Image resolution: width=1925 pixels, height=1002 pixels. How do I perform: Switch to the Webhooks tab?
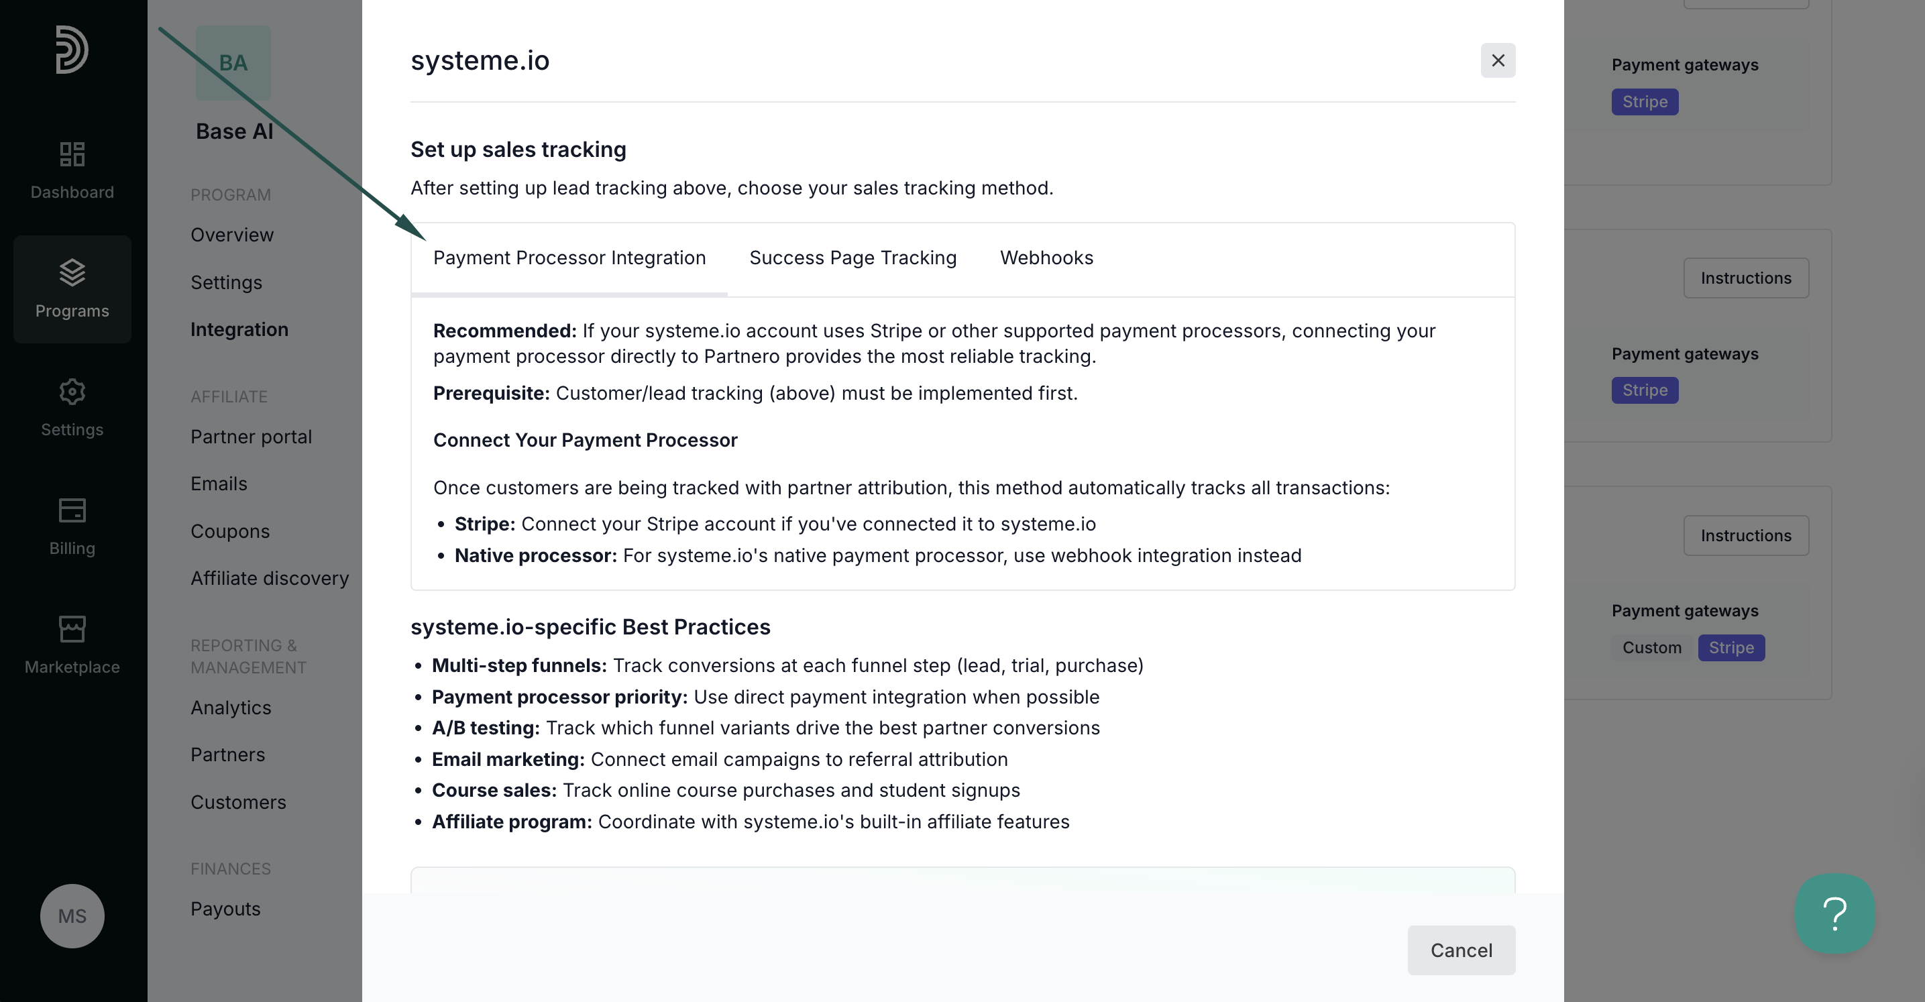(x=1046, y=258)
